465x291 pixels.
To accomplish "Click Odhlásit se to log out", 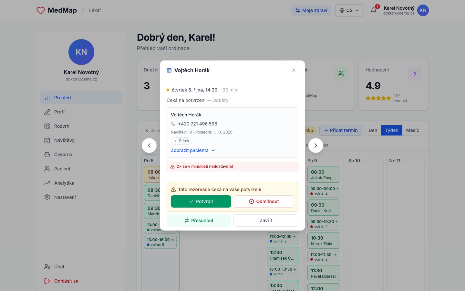I will [81, 281].
